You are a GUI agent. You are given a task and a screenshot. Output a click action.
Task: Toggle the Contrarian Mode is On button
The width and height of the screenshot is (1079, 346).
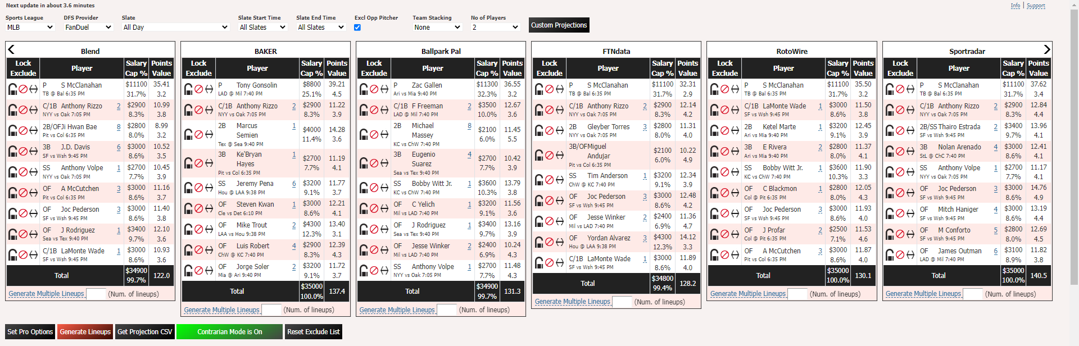click(229, 332)
